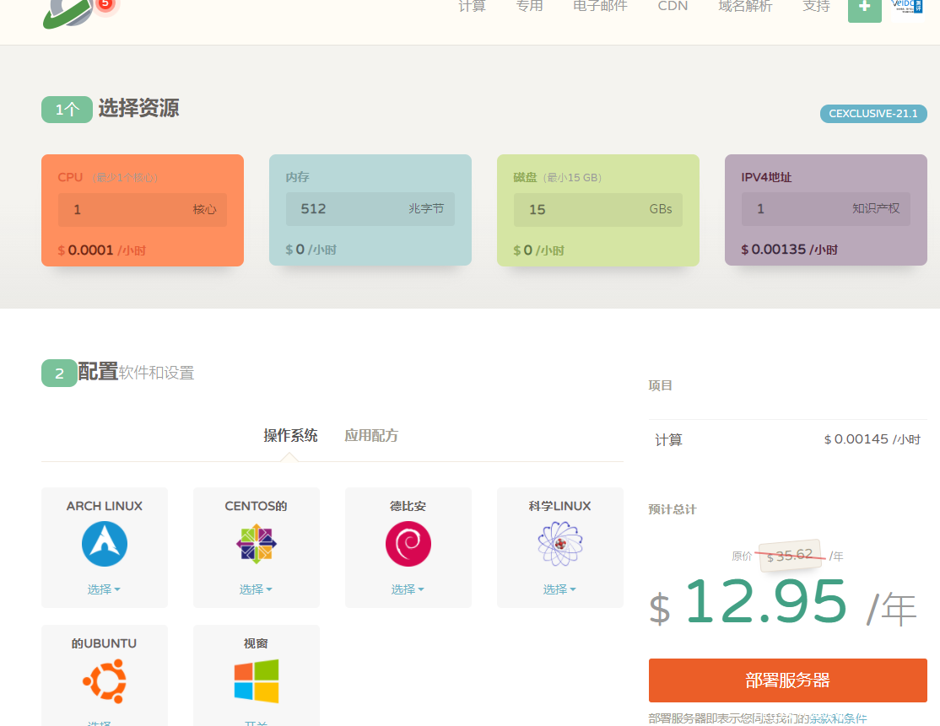Select the 操作系统 tab
The image size is (940, 726).
pyautogui.click(x=289, y=435)
